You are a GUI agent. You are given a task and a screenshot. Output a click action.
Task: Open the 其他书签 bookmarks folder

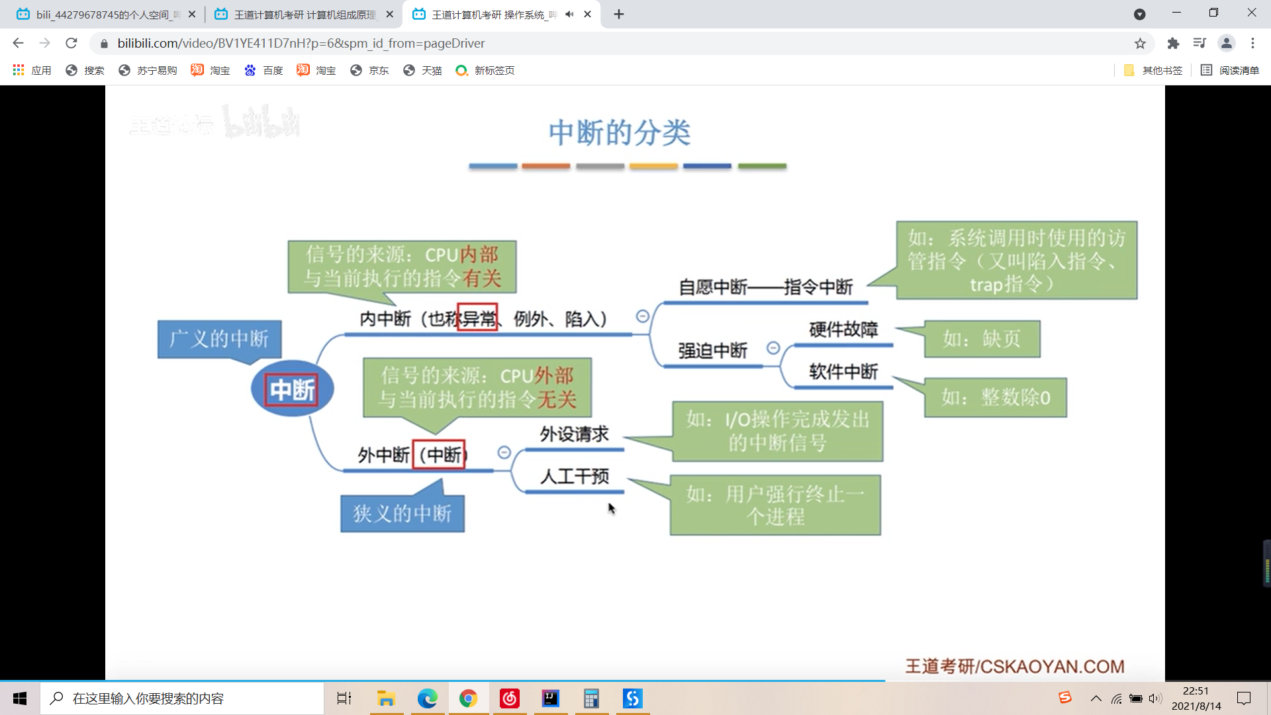tap(1153, 70)
